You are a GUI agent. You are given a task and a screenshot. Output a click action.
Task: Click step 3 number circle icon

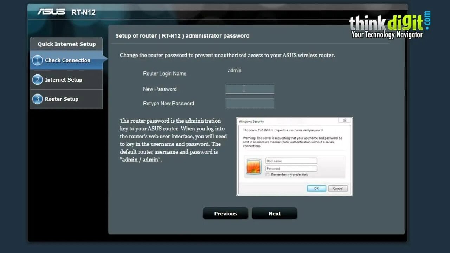[x=37, y=99]
